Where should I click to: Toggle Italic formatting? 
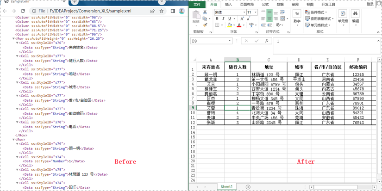(223, 19)
